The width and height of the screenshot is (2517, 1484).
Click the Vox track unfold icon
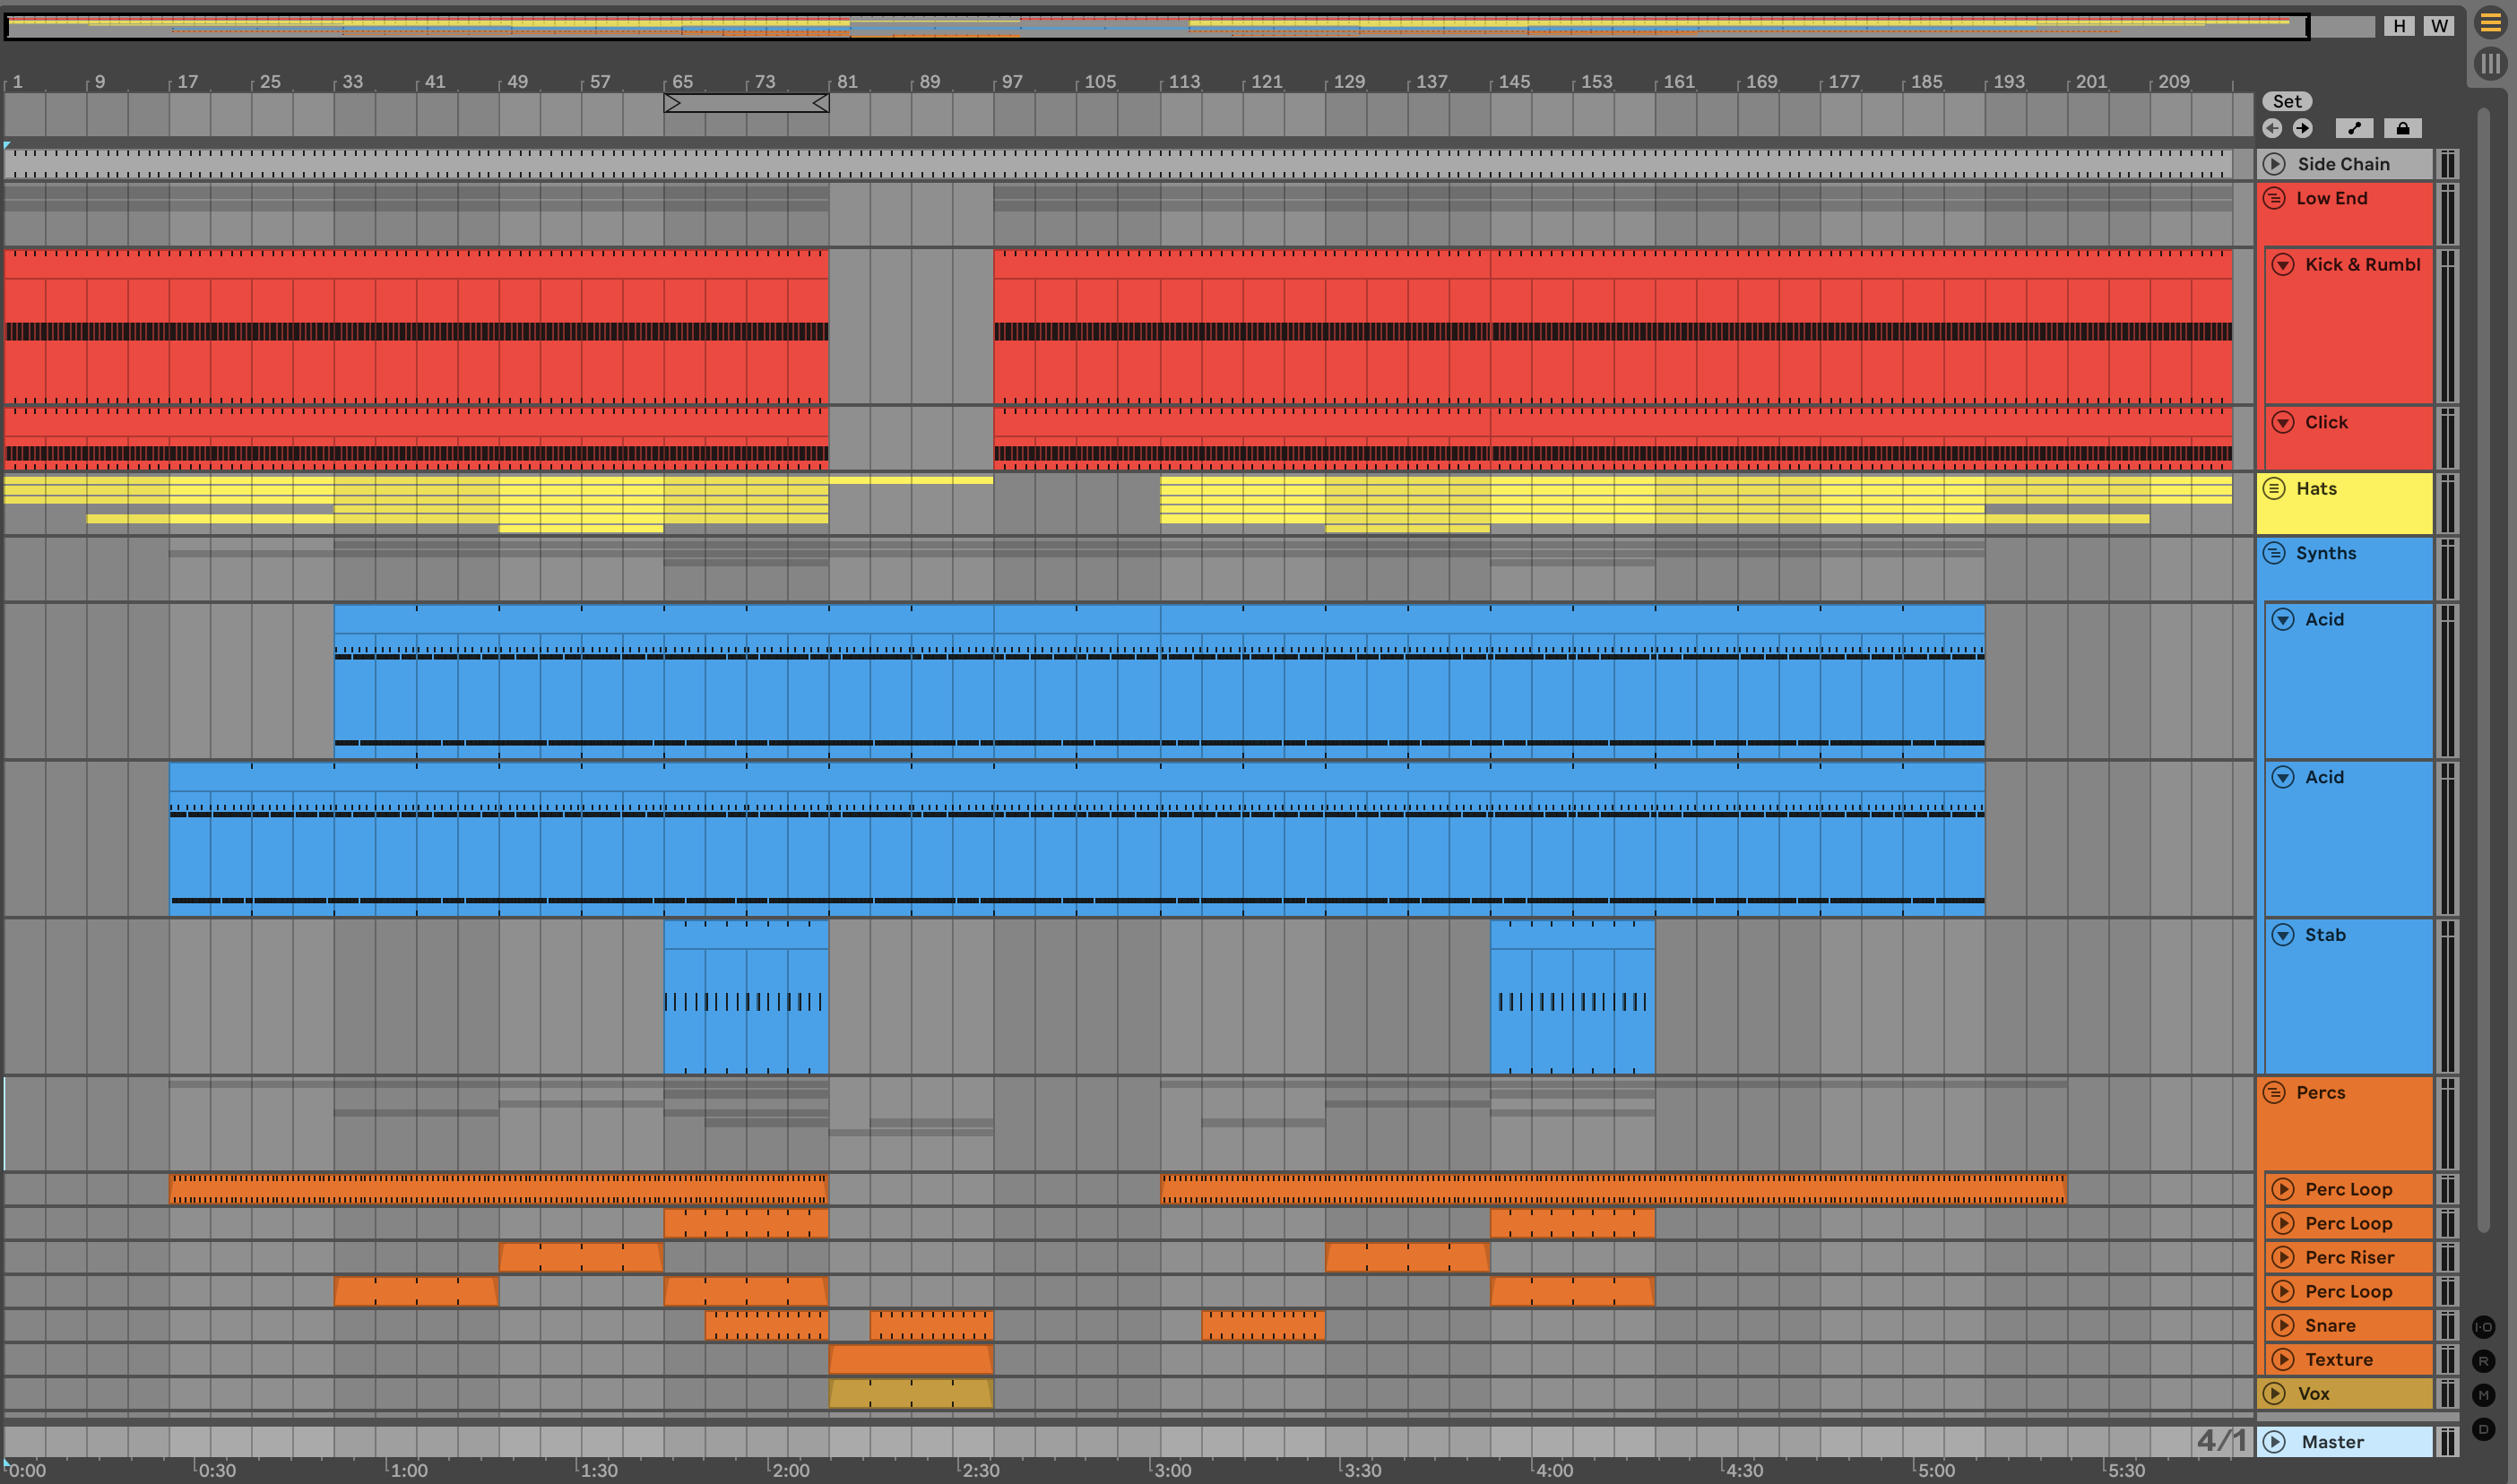click(2274, 1393)
